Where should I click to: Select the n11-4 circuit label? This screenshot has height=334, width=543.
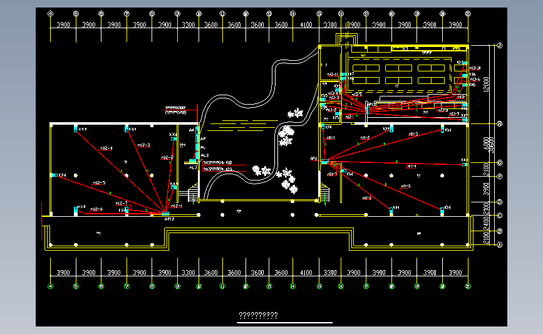coord(411,166)
